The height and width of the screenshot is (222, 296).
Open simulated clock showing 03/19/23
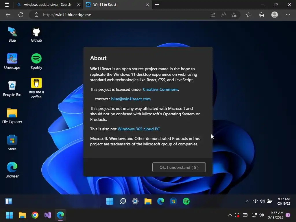tap(284, 201)
